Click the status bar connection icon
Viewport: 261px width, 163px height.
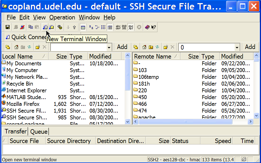[244, 159]
